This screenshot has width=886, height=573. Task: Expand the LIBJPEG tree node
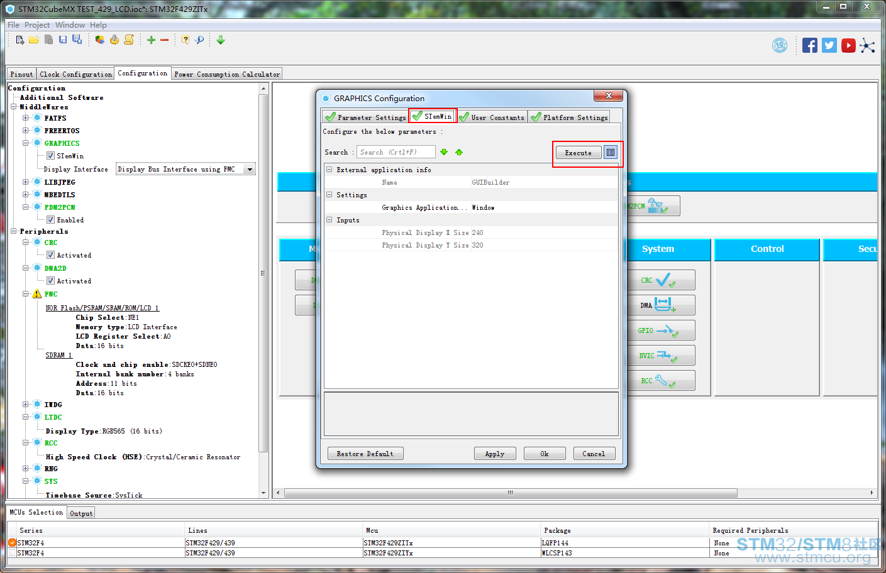pos(26,182)
